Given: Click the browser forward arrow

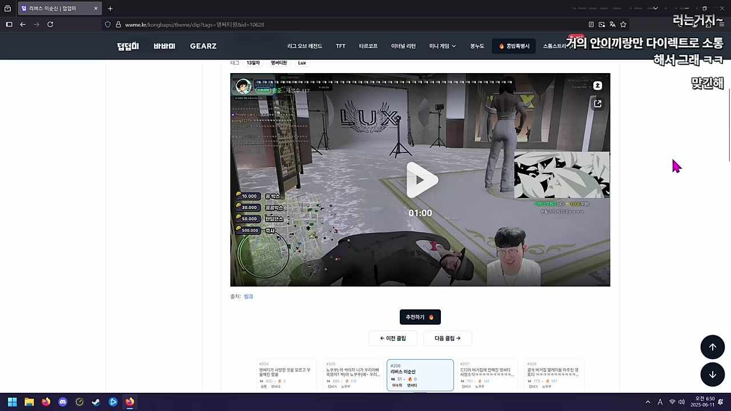Looking at the screenshot, I should (x=37, y=25).
